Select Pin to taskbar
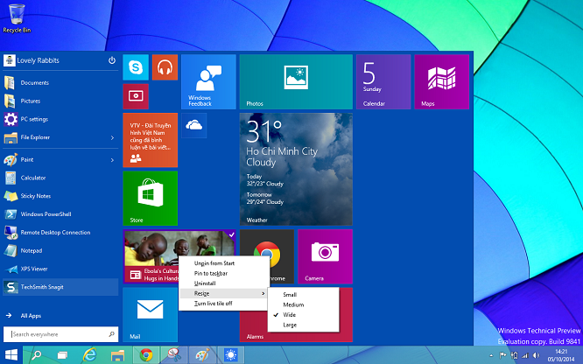This screenshot has height=364, width=583. click(x=223, y=273)
